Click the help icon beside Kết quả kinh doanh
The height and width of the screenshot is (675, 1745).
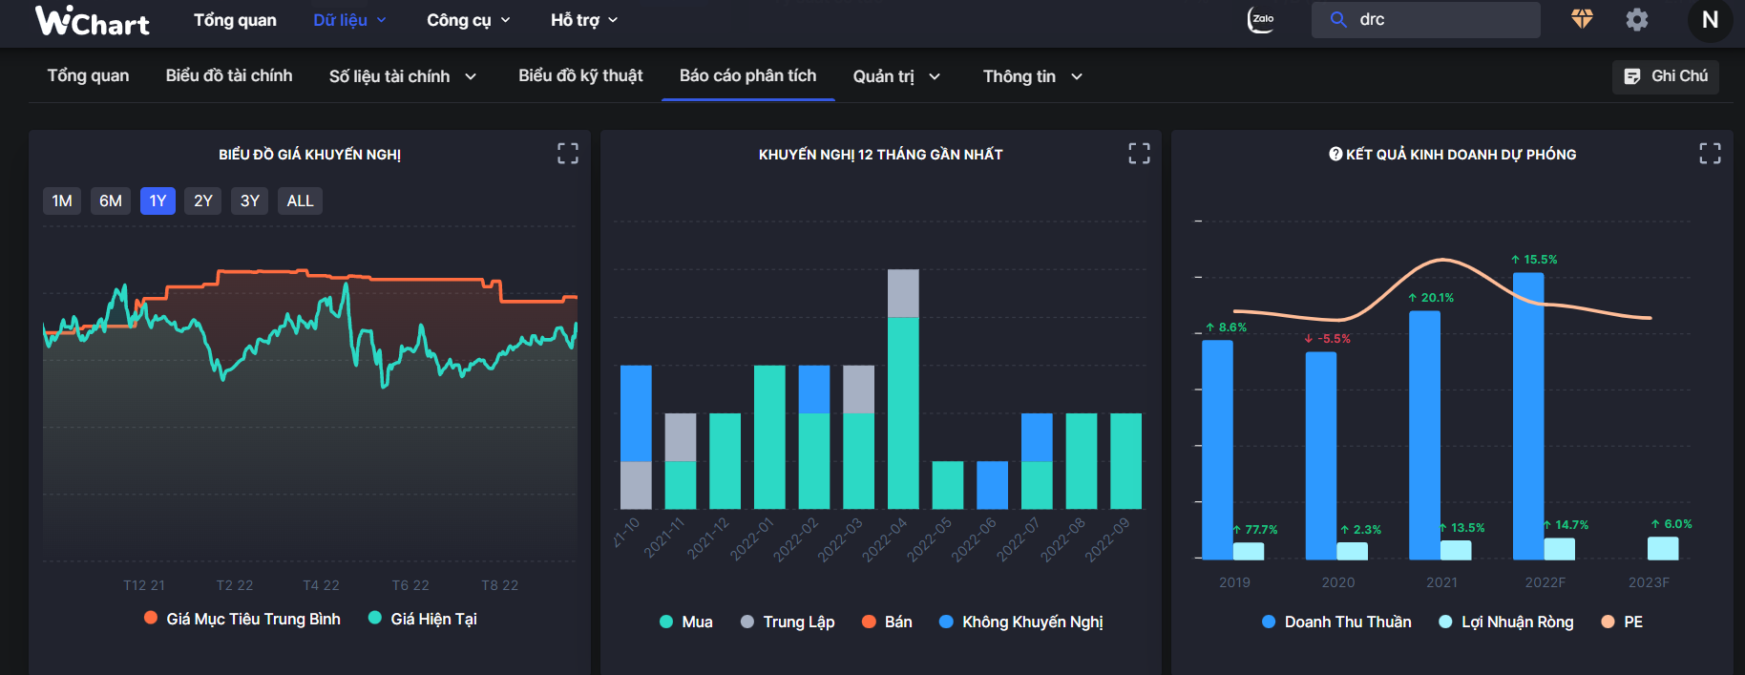[x=1335, y=154]
